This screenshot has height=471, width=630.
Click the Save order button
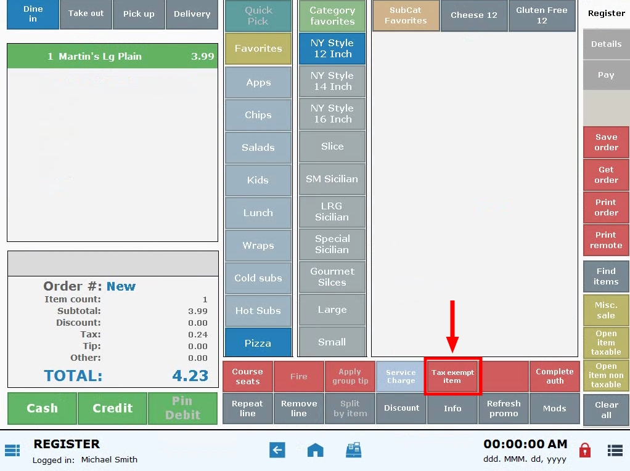coord(605,142)
